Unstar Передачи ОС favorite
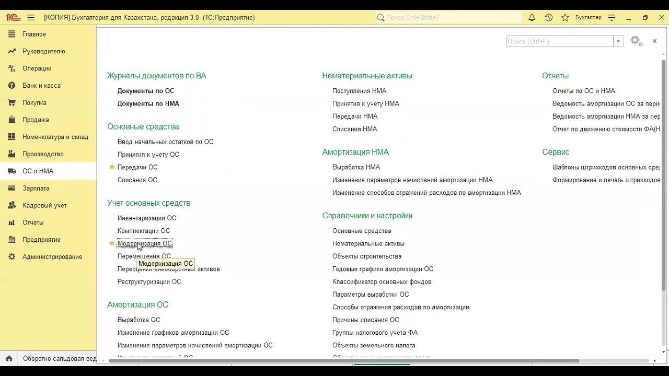 111,167
